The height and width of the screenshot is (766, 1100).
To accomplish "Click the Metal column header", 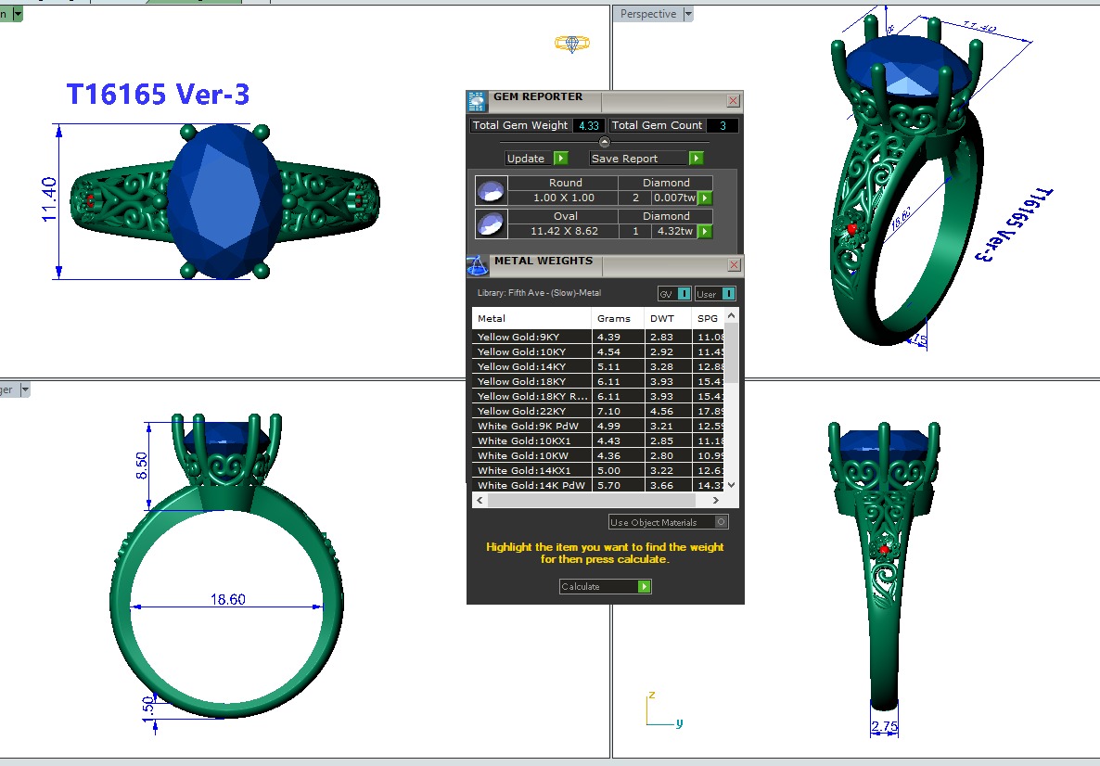I will click(531, 318).
